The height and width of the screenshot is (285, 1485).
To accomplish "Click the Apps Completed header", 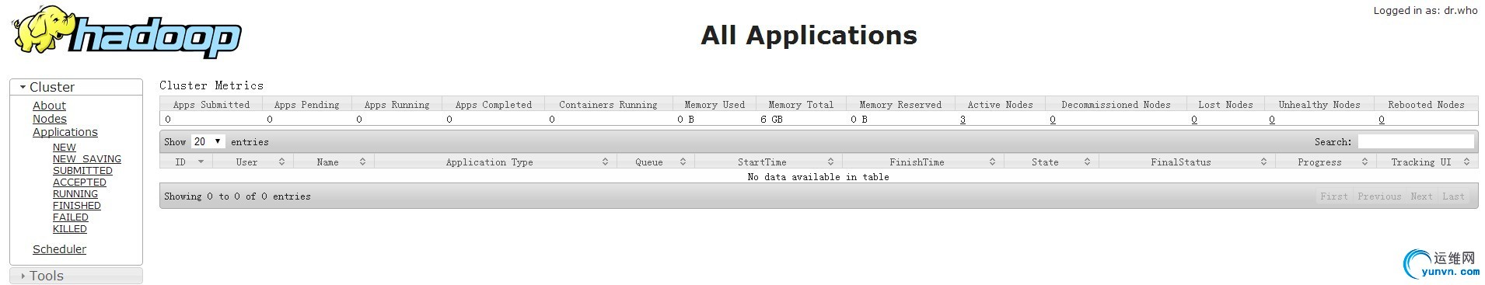I will 494,104.
